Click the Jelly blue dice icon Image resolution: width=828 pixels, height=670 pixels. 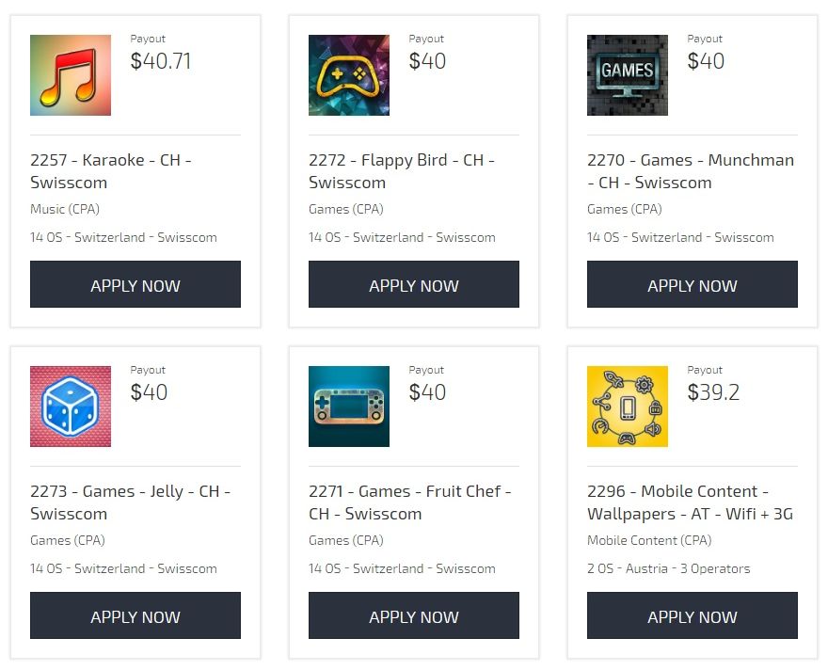point(71,407)
